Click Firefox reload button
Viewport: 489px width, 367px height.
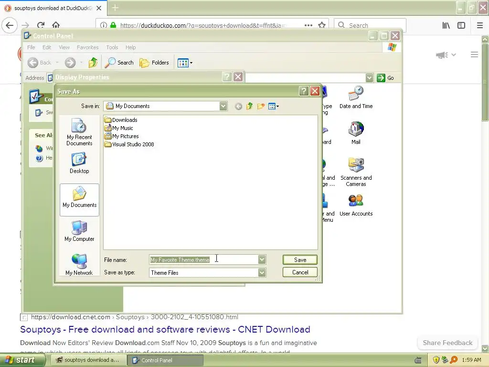coord(41,25)
